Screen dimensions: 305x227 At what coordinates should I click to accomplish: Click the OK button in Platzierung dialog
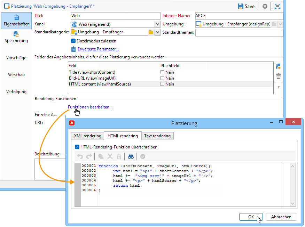(251, 217)
